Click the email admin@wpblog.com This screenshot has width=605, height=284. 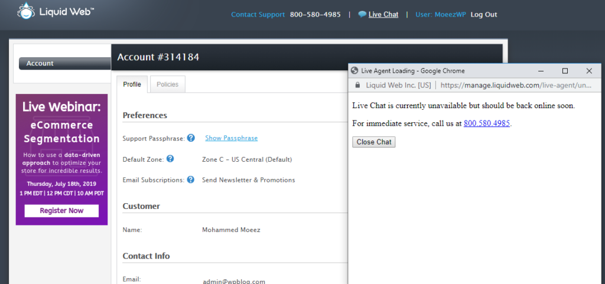pos(234,281)
